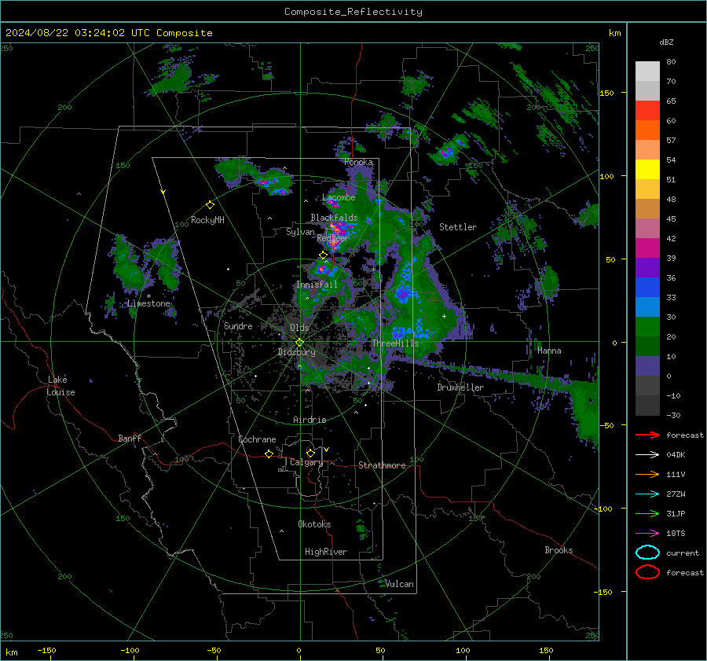Click the yellow diamond marker below RedDeer
The image size is (707, 661).
323,255
